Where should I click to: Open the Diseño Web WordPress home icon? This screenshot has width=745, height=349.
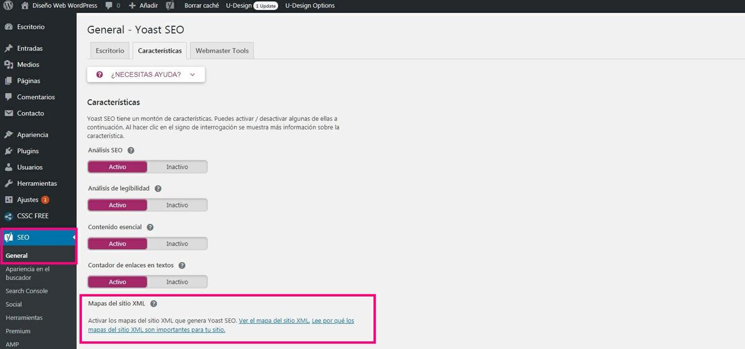25,6
